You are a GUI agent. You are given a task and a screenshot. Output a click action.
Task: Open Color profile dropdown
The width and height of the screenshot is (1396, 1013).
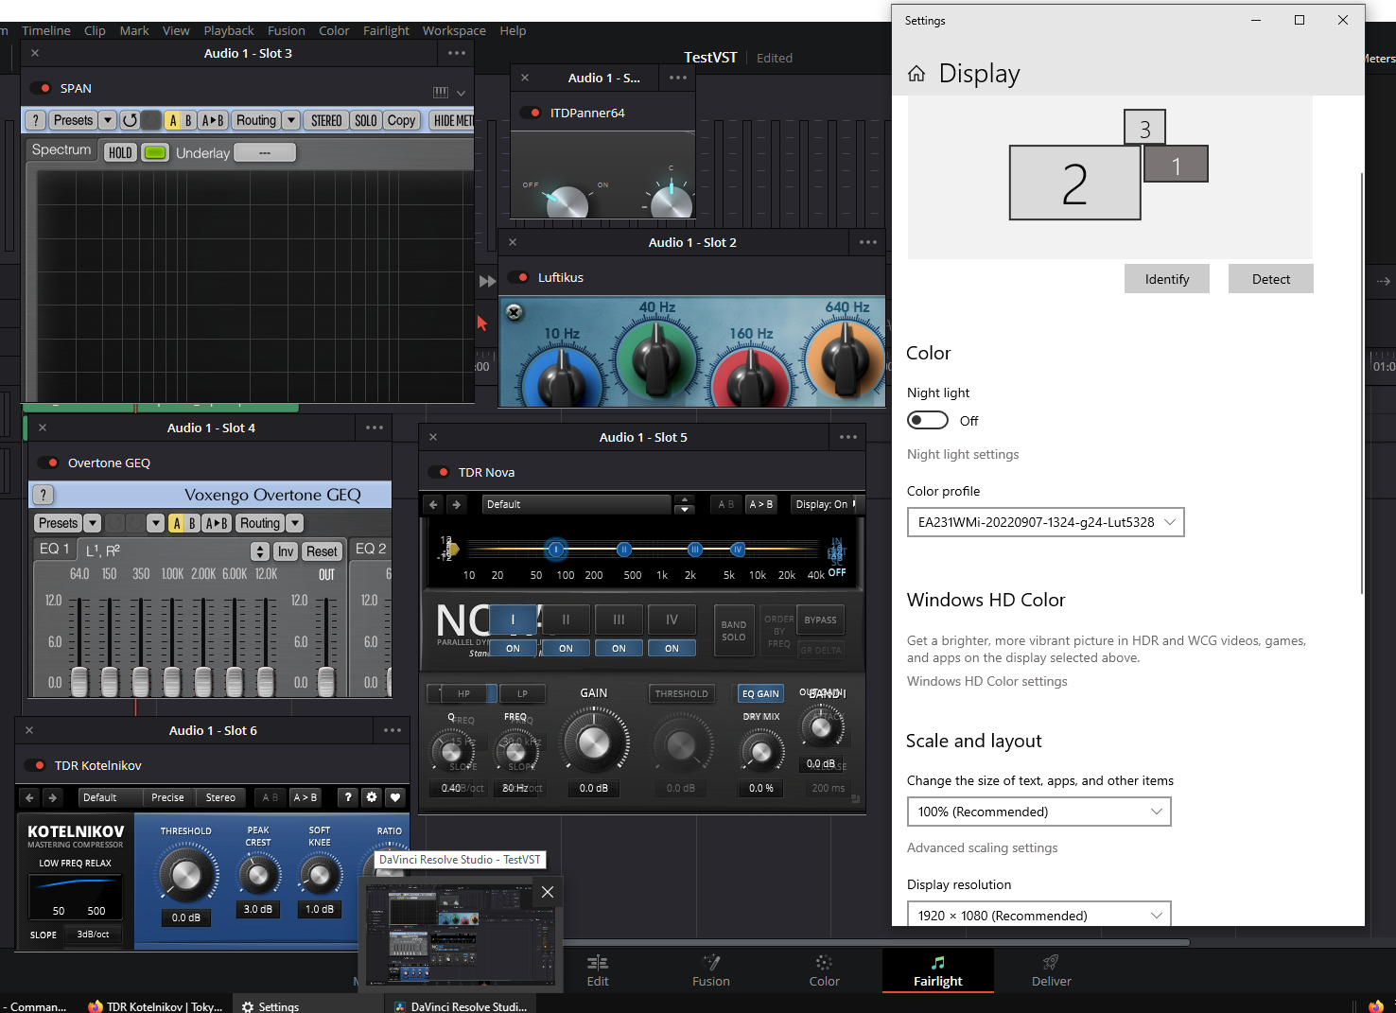click(x=1045, y=522)
